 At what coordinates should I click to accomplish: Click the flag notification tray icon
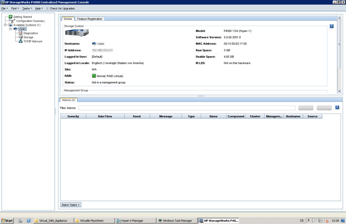pos(314,221)
